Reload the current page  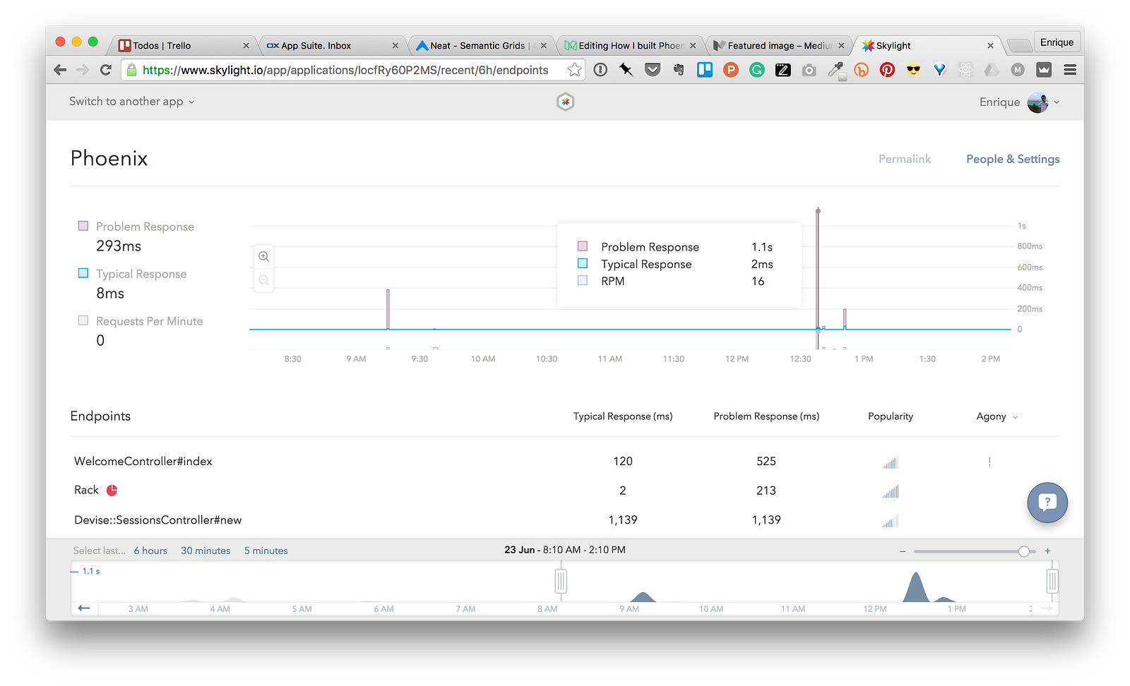pyautogui.click(x=106, y=70)
